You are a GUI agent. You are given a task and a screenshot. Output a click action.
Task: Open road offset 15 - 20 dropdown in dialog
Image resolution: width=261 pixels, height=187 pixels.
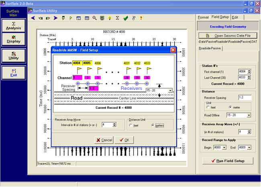point(170,91)
